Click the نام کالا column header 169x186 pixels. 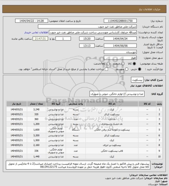pyautogui.click(x=112, y=104)
